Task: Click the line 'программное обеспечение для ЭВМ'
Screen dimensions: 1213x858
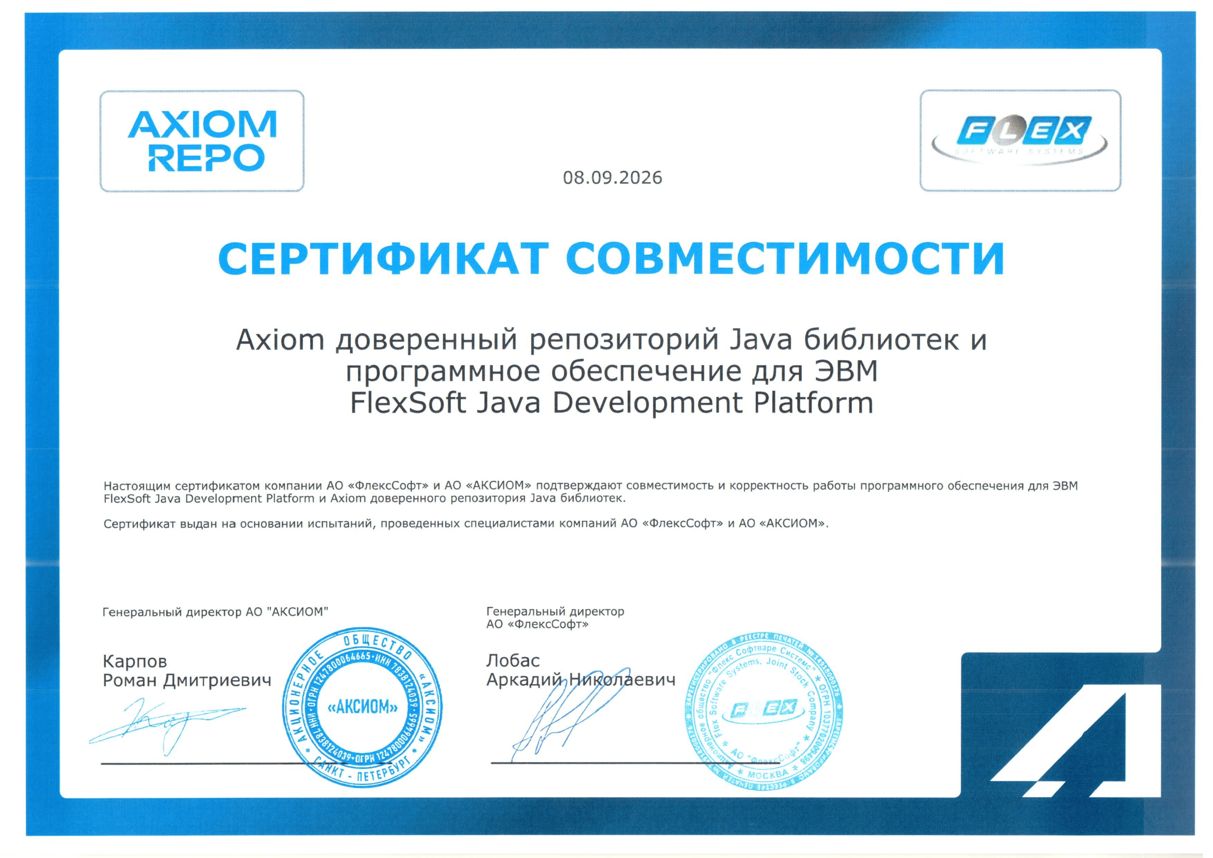Action: [x=612, y=371]
